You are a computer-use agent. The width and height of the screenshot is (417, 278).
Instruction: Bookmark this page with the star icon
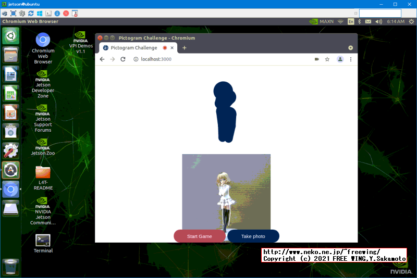click(x=327, y=59)
